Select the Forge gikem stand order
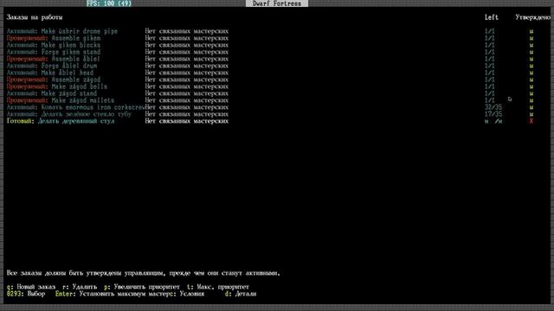Image resolution: width=554 pixels, height=311 pixels. coord(54,52)
